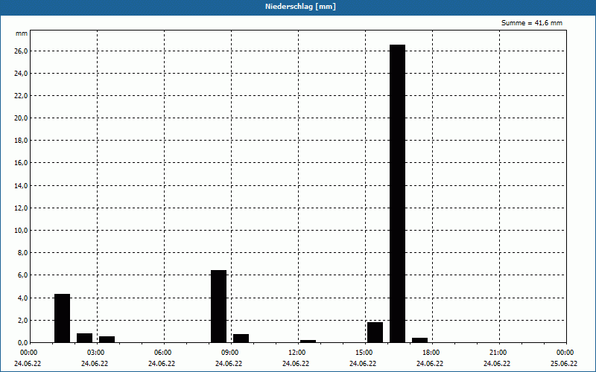Select the 12:00 time label

tap(297, 353)
